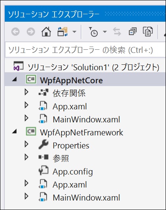Open dropdown next to folder view icon
166x210 pixels.
coord(74,32)
